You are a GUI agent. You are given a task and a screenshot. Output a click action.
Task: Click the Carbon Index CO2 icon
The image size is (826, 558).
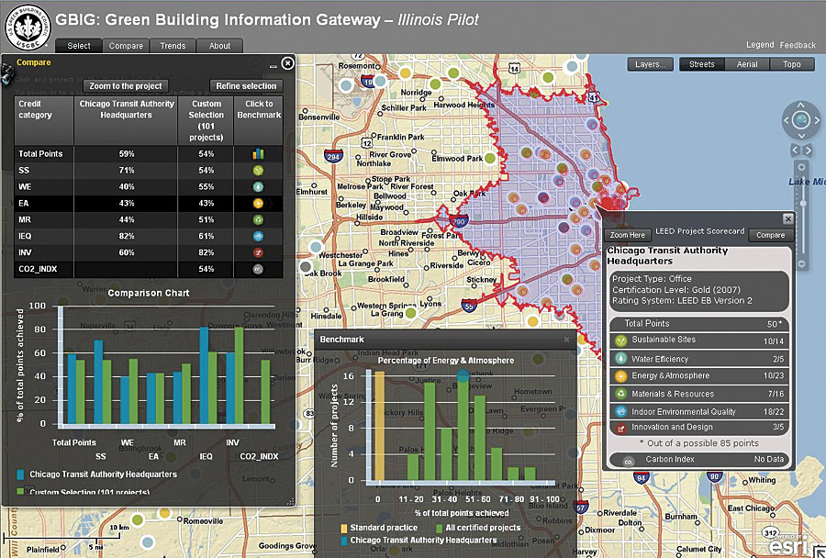point(628,461)
